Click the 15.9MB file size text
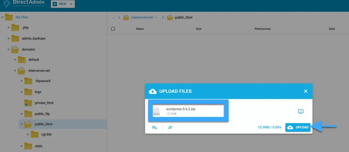Image resolution: width=349 pixels, height=152 pixels. coord(171,114)
